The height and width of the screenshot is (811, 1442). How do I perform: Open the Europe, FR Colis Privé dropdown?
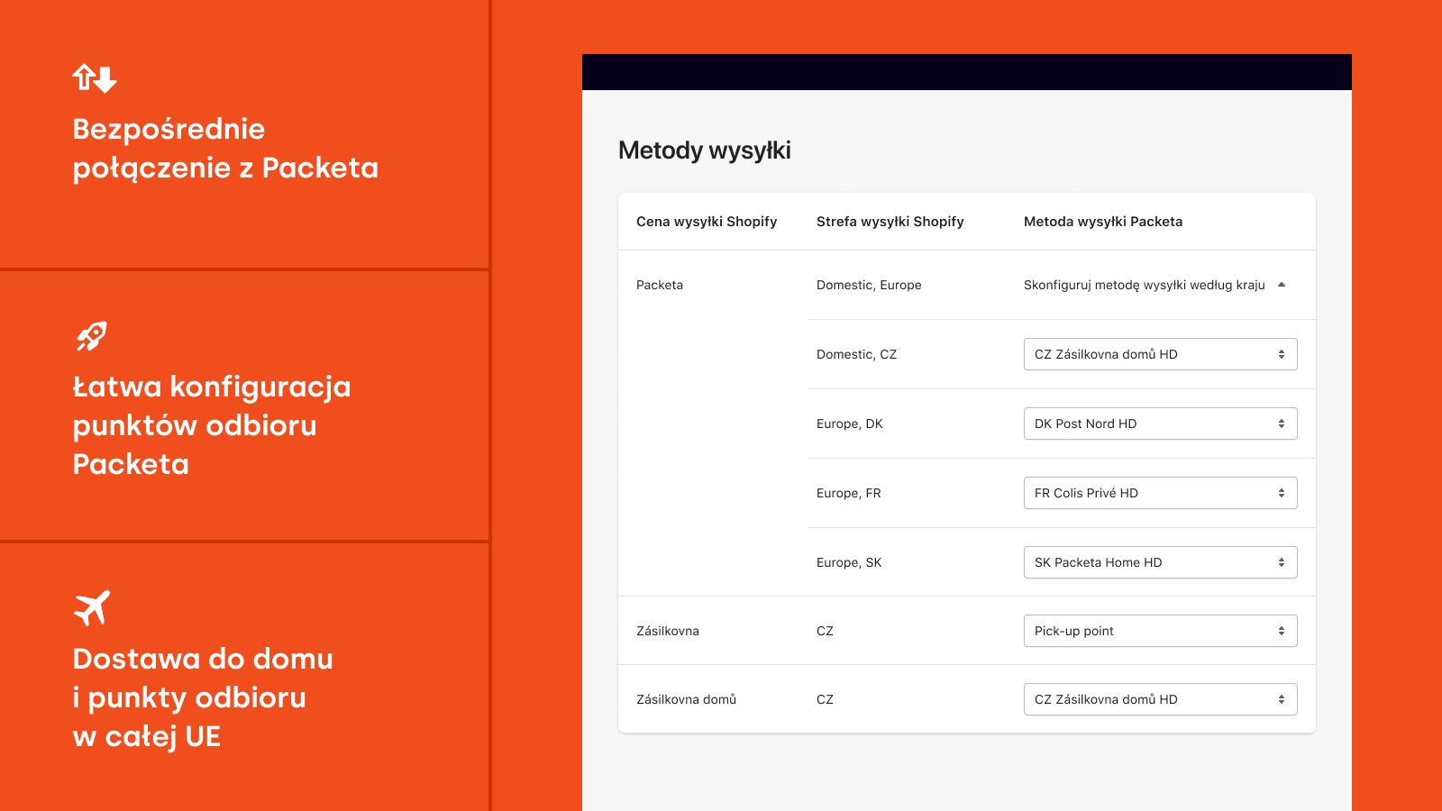click(1160, 493)
